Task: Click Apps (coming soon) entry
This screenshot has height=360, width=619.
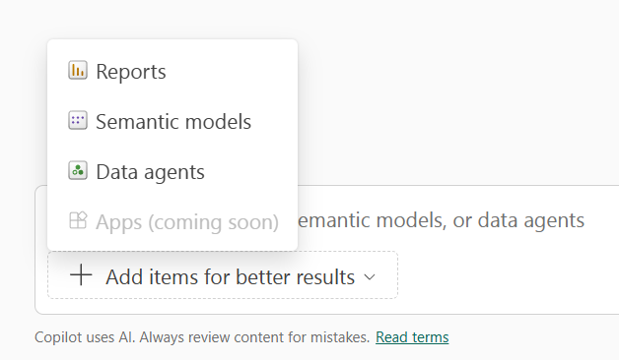Action: click(172, 221)
